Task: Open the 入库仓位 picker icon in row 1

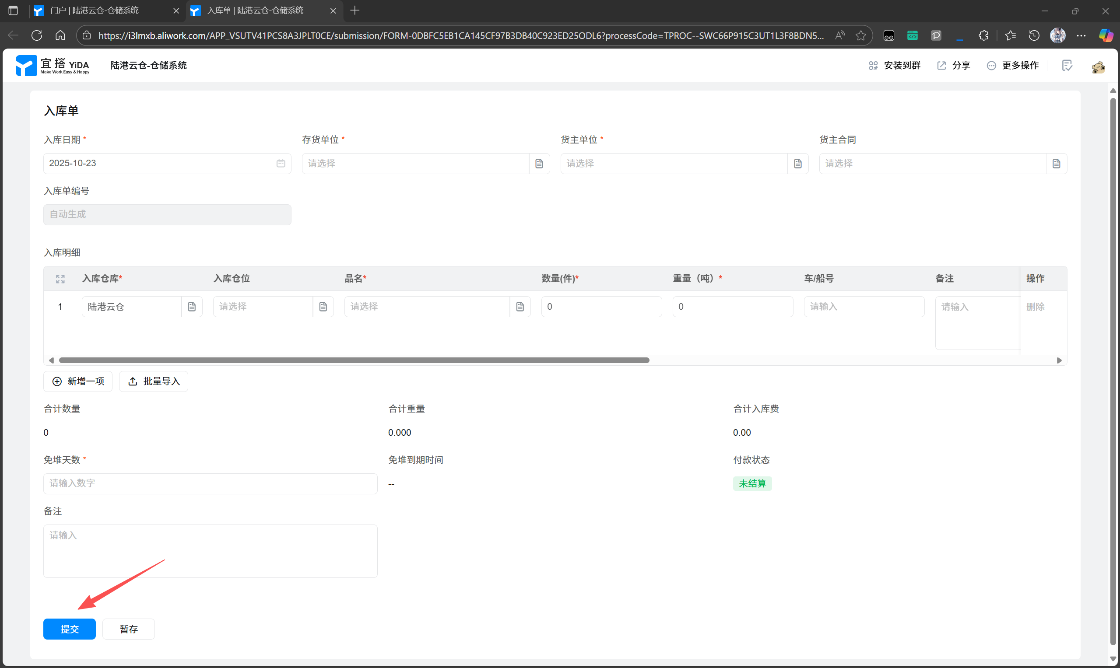Action: (x=323, y=307)
